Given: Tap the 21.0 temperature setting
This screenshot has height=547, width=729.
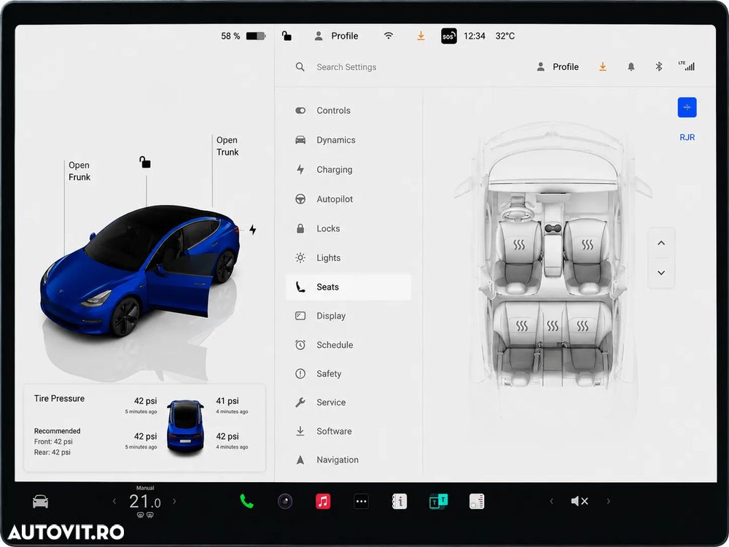Looking at the screenshot, I should coord(144,502).
